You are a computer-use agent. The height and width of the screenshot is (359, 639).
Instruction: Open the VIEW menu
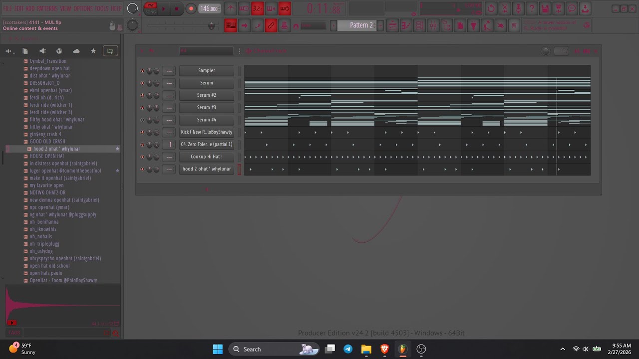point(65,8)
